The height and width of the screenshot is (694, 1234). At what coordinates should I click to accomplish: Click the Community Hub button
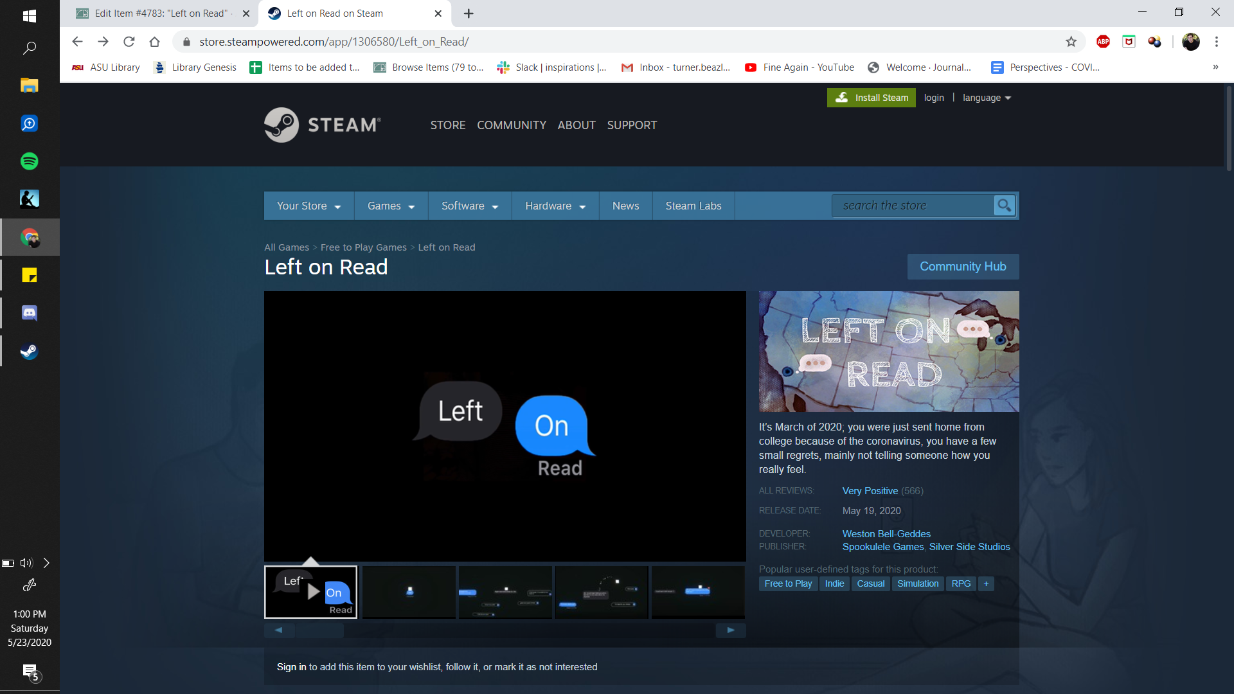(x=963, y=267)
